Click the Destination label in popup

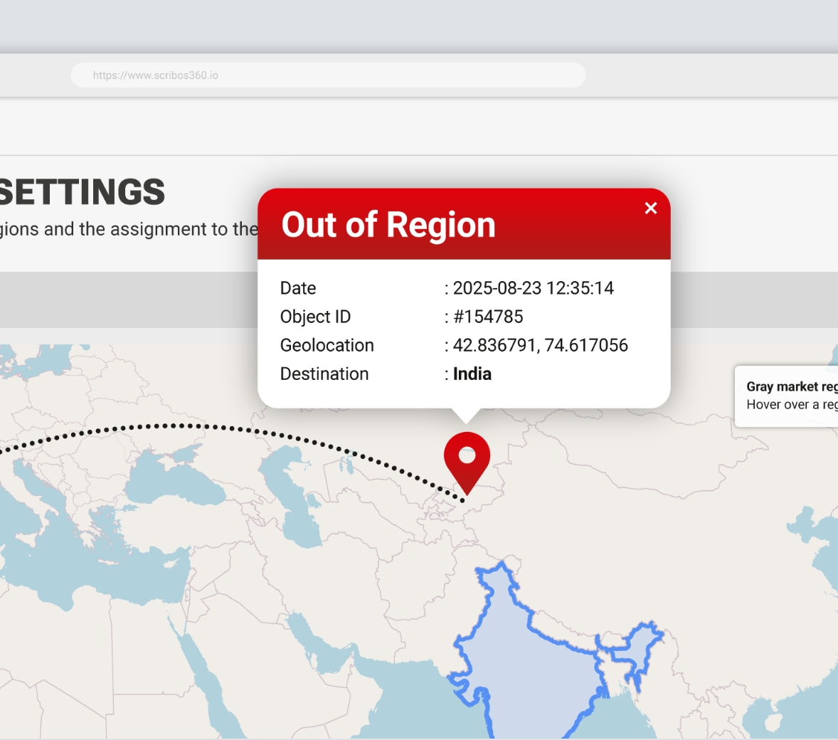324,374
